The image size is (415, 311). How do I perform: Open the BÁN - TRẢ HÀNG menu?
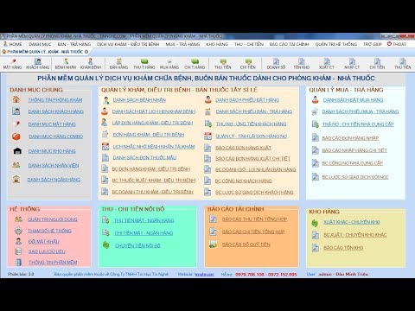click(74, 44)
